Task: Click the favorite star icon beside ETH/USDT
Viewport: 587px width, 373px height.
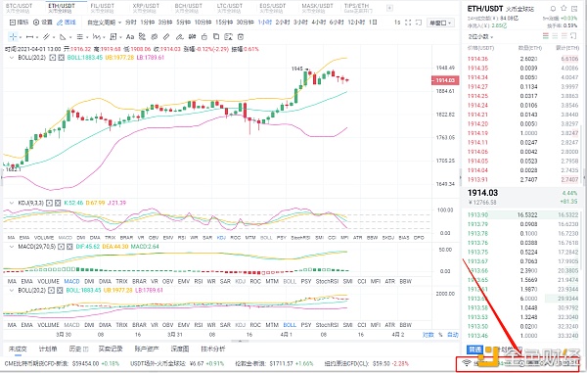Action: coord(564,8)
